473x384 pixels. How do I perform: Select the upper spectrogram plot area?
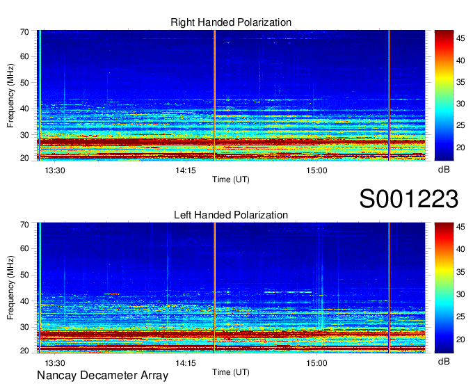231,95
